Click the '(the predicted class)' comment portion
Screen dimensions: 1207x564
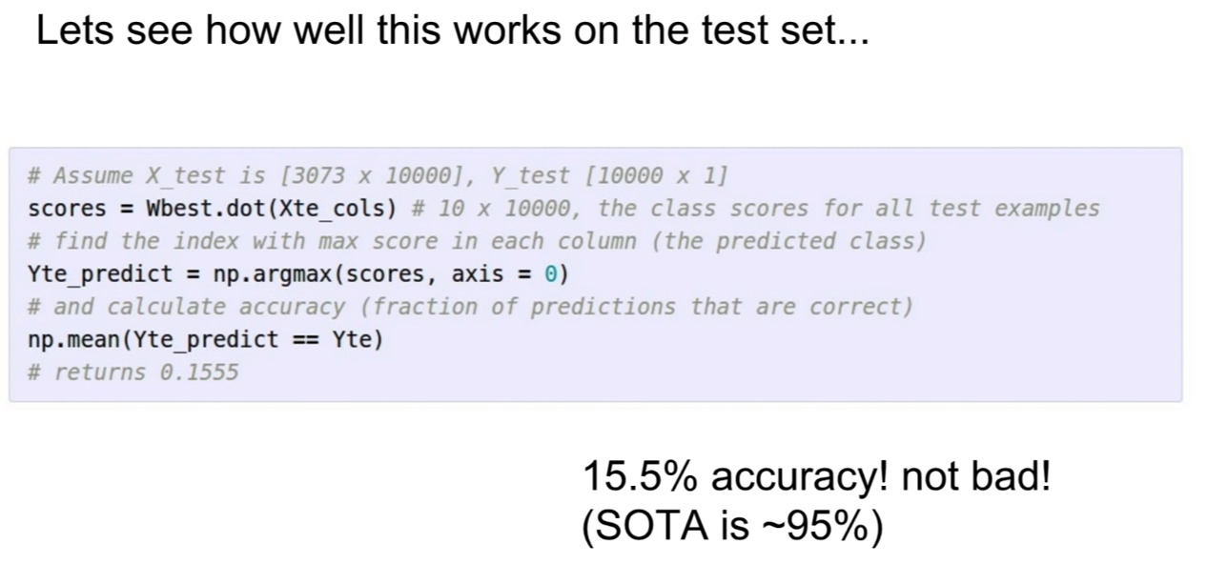pos(789,241)
